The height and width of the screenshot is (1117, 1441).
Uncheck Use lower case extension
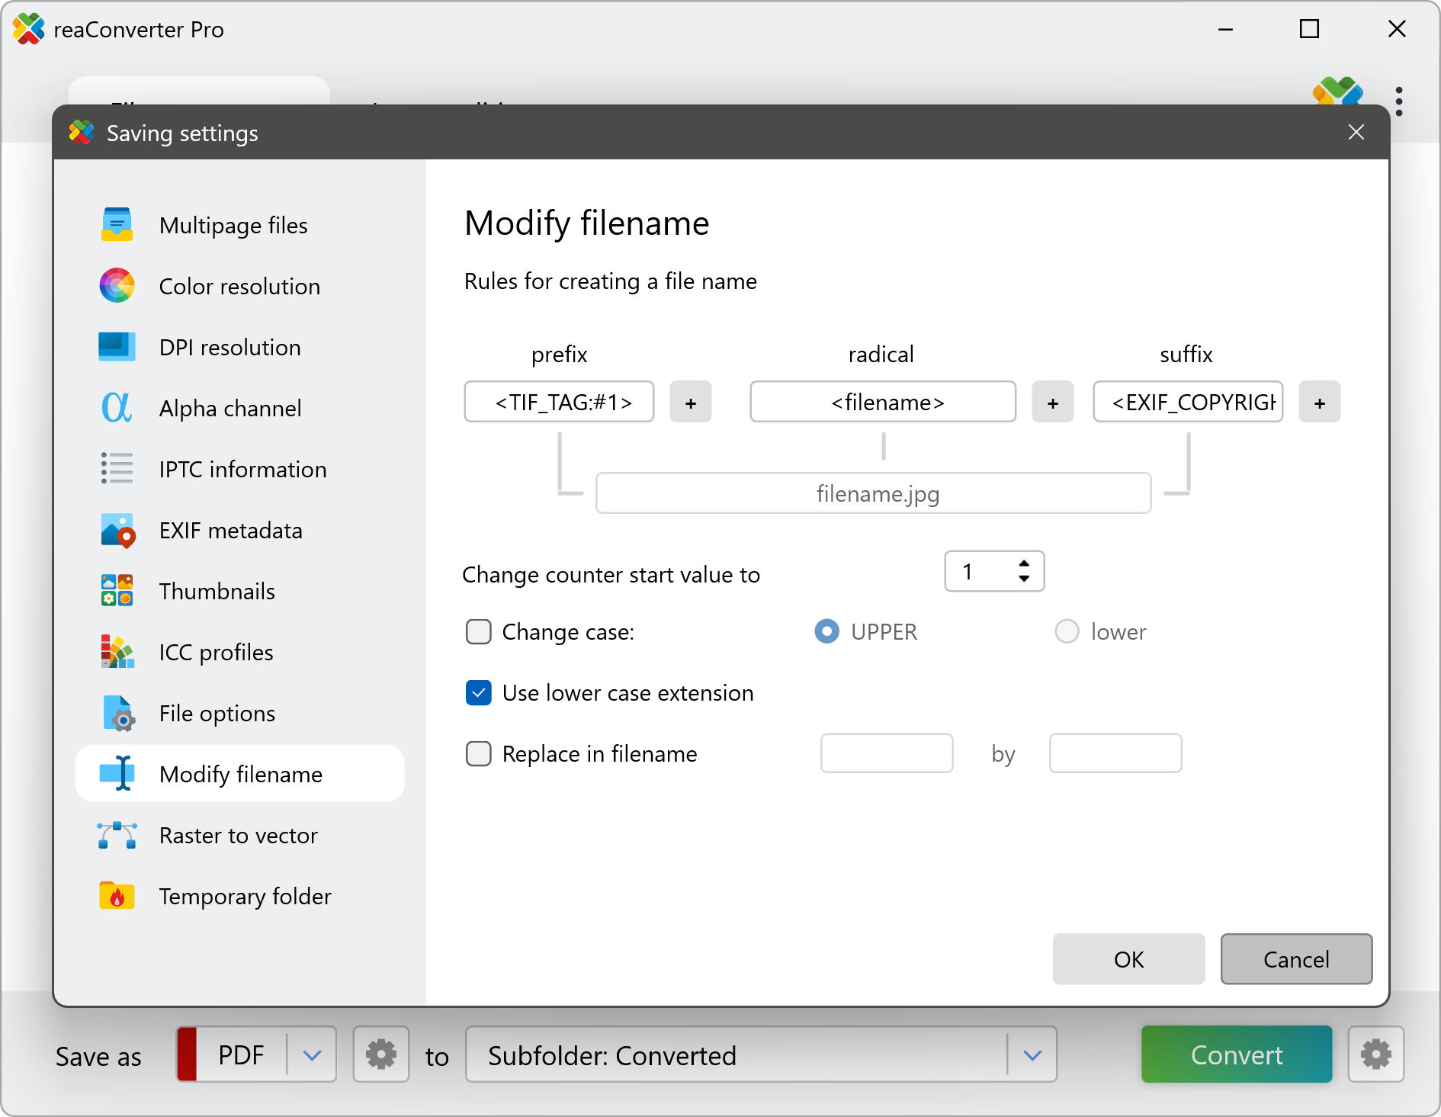click(479, 693)
